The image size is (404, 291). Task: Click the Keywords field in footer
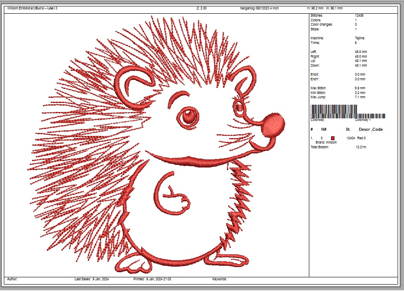[220, 279]
